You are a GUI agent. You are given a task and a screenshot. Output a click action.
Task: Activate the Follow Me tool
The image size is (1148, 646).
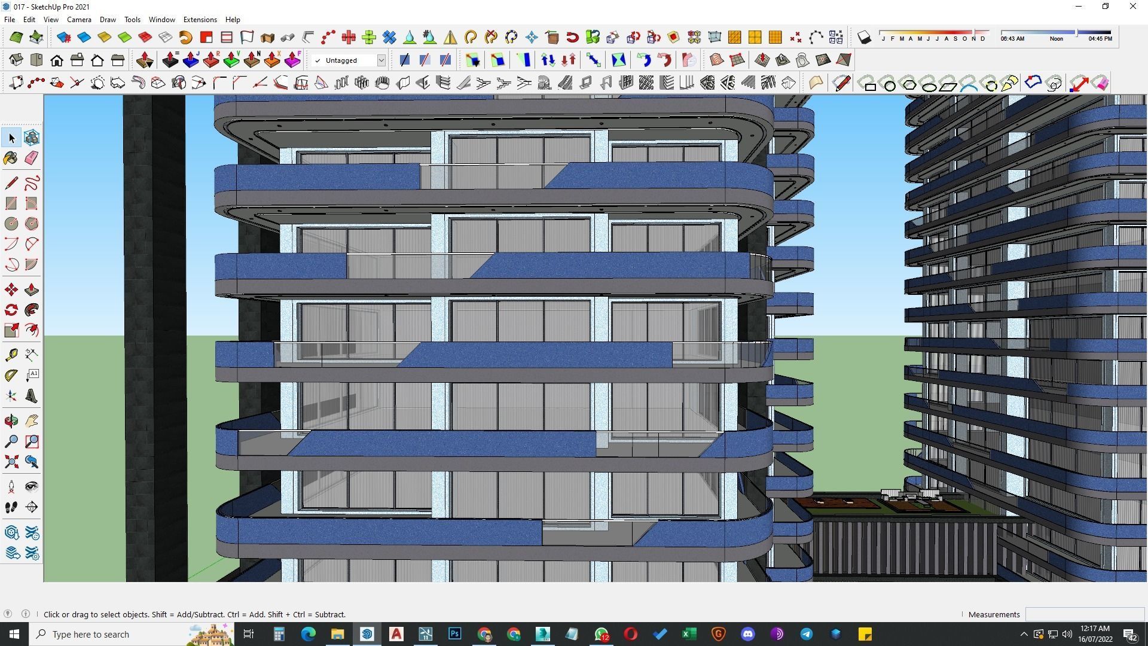pos(32,310)
